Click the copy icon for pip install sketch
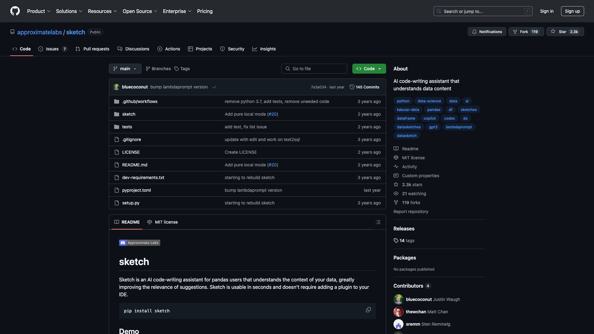The width and height of the screenshot is (594, 334). 368,310
